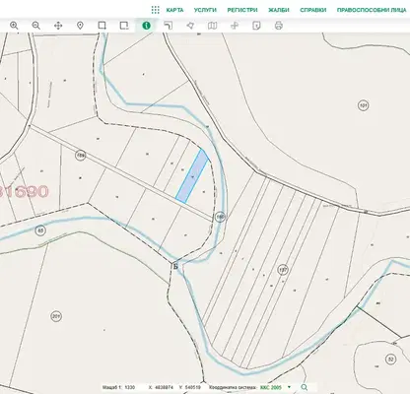Open the КАРТА menu
Image resolution: width=410 pixels, height=394 pixels.
pyautogui.click(x=174, y=10)
